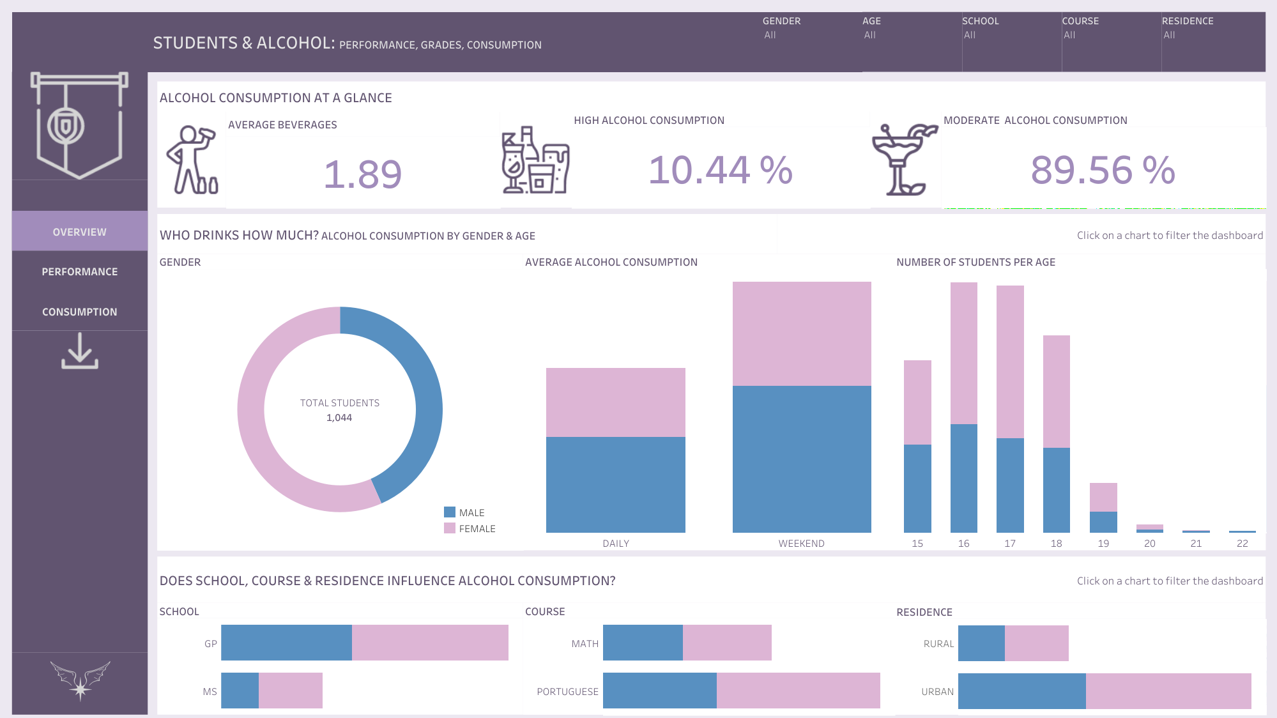Viewport: 1277px width, 718px height.
Task: Click the winged star logo at sidebar bottom
Action: (80, 681)
